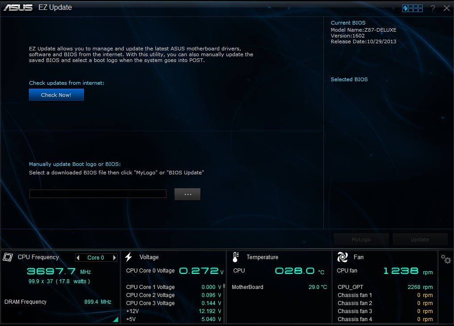Open the AI Suite app grid menu

click(412, 8)
